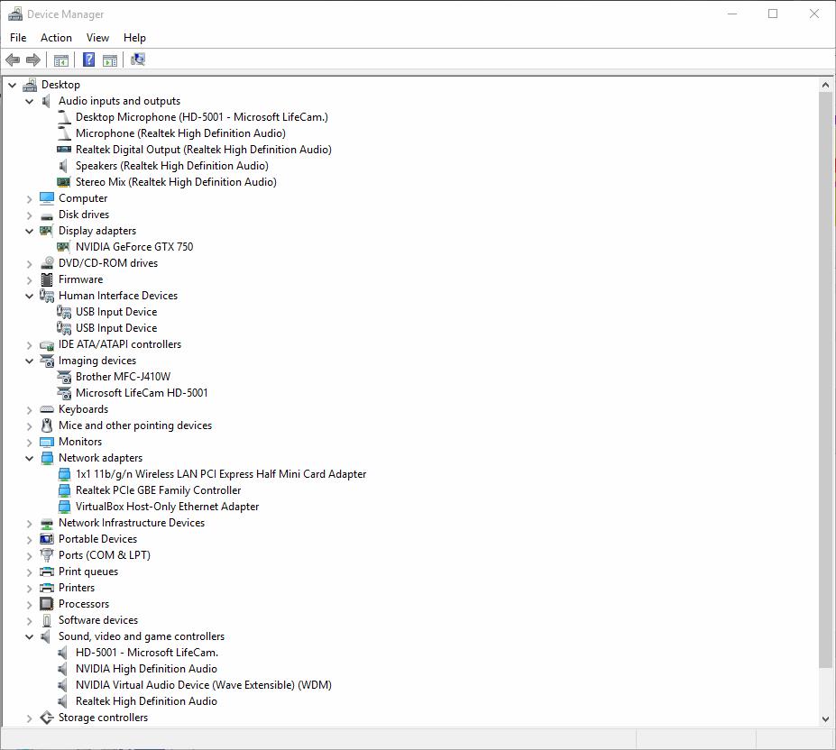
Task: Select Realtek High Definition Audio under Sound
Action: coord(146,701)
